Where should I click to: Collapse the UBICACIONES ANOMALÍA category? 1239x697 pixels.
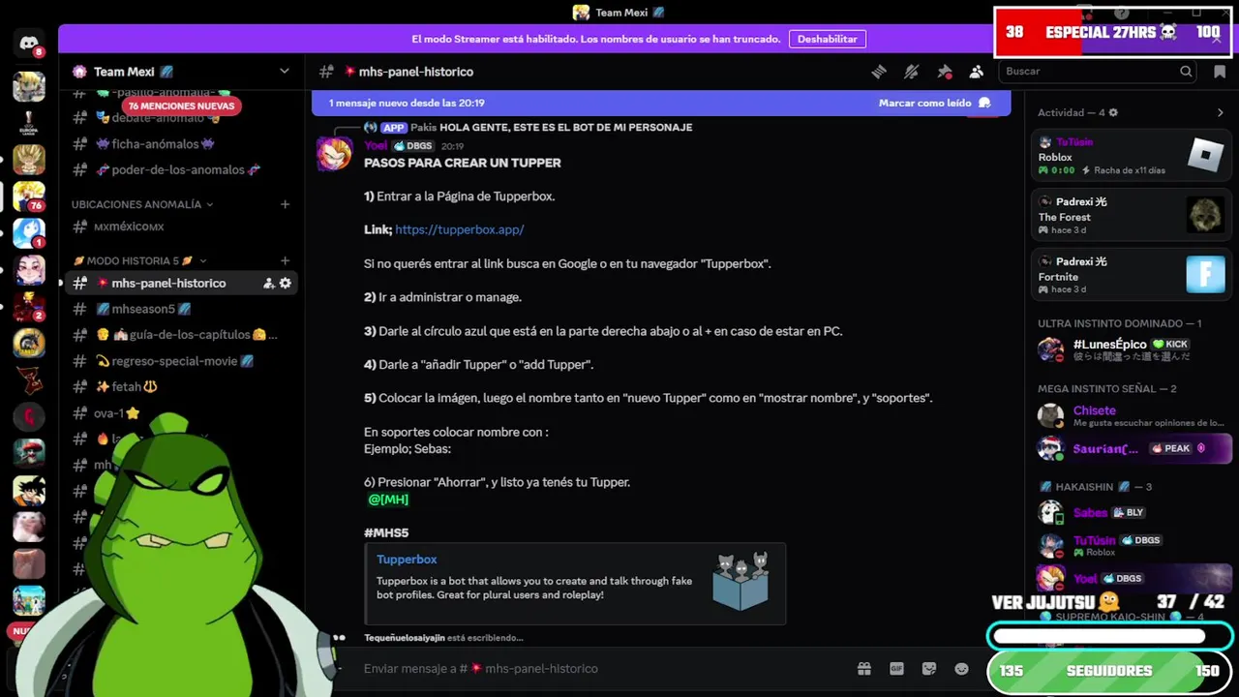[x=142, y=204]
